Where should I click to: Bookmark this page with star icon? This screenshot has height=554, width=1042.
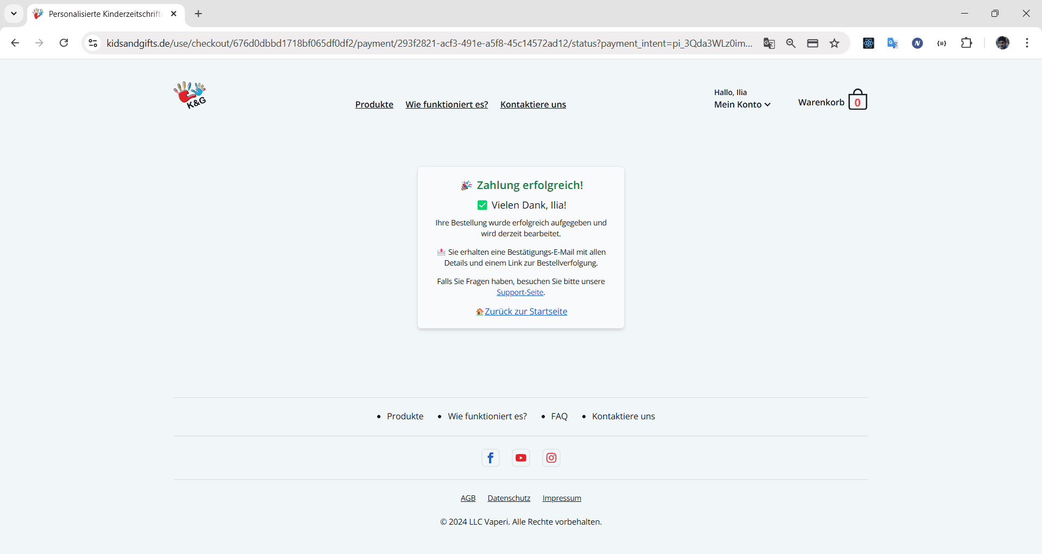835,43
